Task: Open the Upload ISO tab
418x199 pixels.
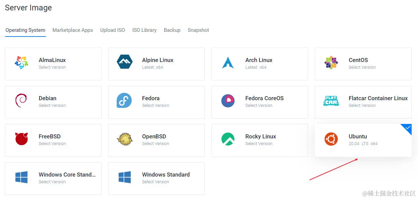Action: click(113, 30)
